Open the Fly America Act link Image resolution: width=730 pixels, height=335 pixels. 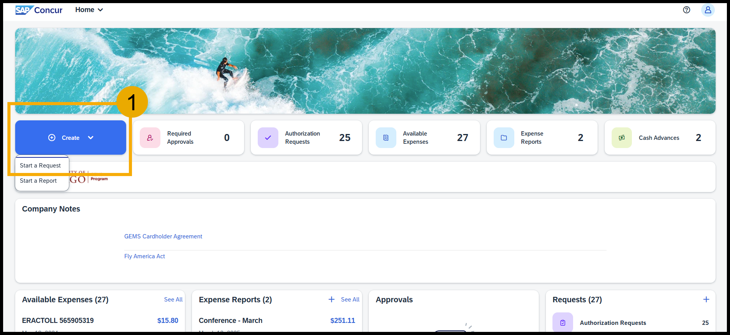point(145,256)
